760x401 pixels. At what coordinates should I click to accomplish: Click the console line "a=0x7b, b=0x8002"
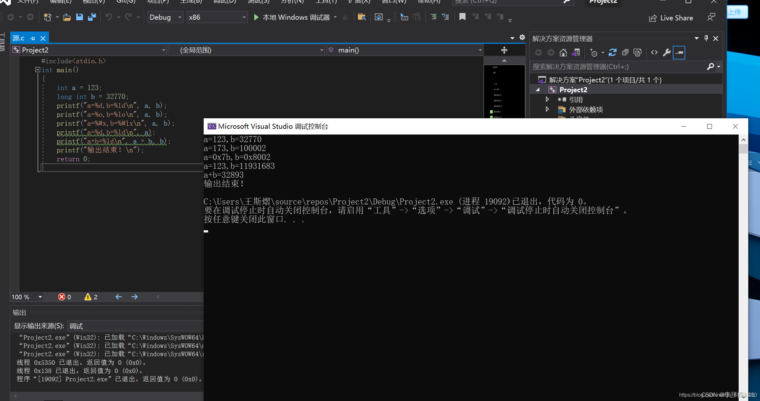click(237, 157)
